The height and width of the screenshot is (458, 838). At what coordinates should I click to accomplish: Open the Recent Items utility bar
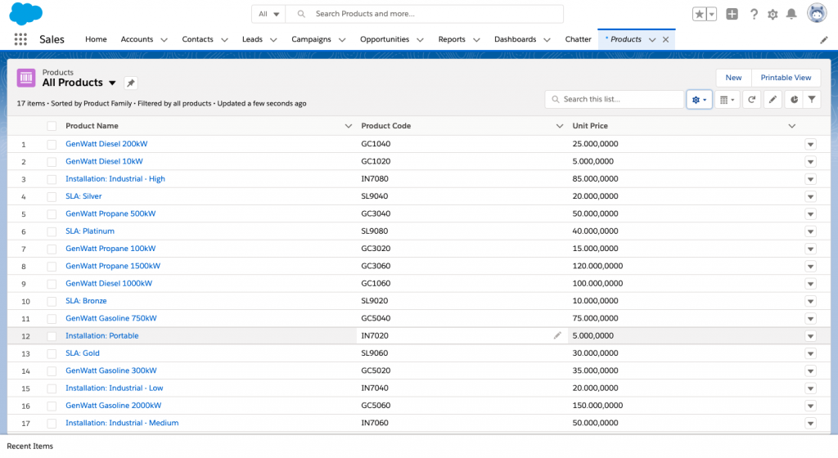point(30,447)
